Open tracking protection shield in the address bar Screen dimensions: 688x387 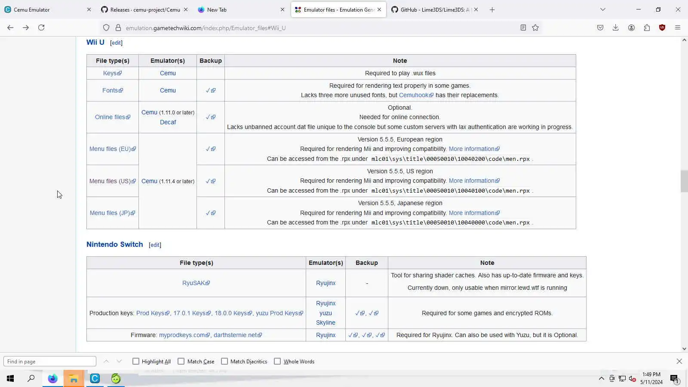[x=106, y=28]
